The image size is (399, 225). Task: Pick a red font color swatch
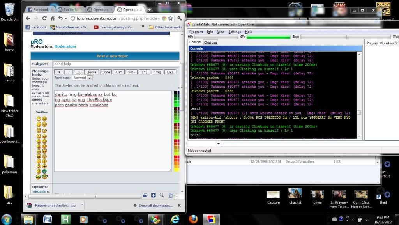coord(177,157)
